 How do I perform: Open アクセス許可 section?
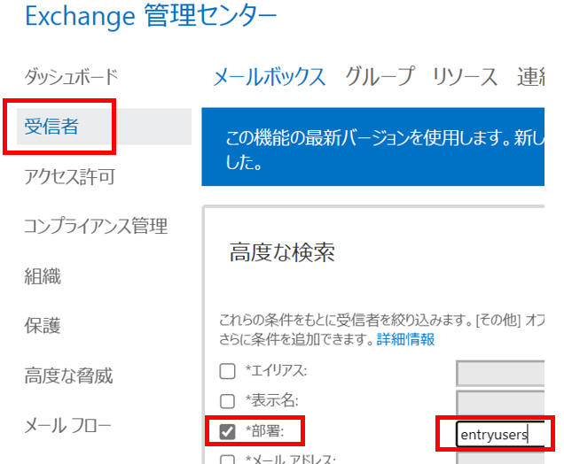[70, 176]
